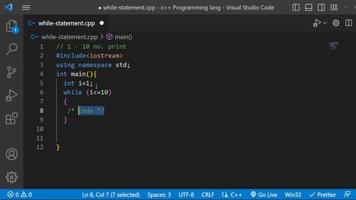356x200 pixels.
Task: Open the Explorer view in activity bar
Action: [12, 26]
